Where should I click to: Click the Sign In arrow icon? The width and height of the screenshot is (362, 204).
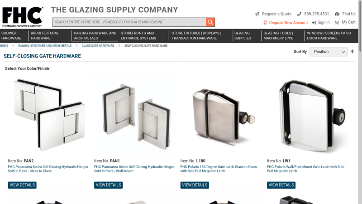pos(314,23)
